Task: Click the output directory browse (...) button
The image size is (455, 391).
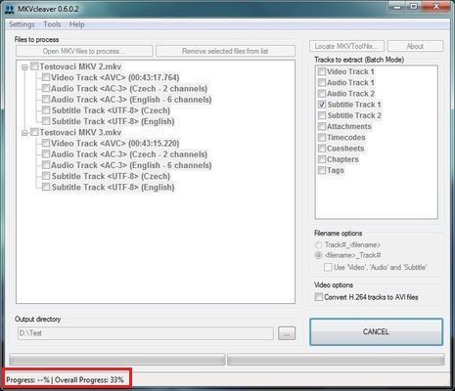Action: (x=287, y=333)
